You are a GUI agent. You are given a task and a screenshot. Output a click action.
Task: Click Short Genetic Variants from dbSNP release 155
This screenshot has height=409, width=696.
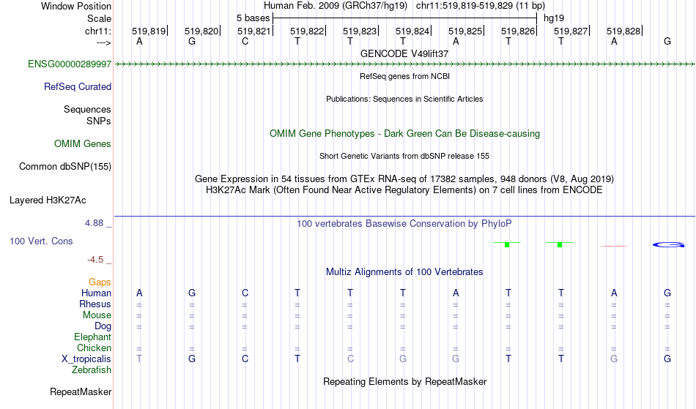(404, 156)
